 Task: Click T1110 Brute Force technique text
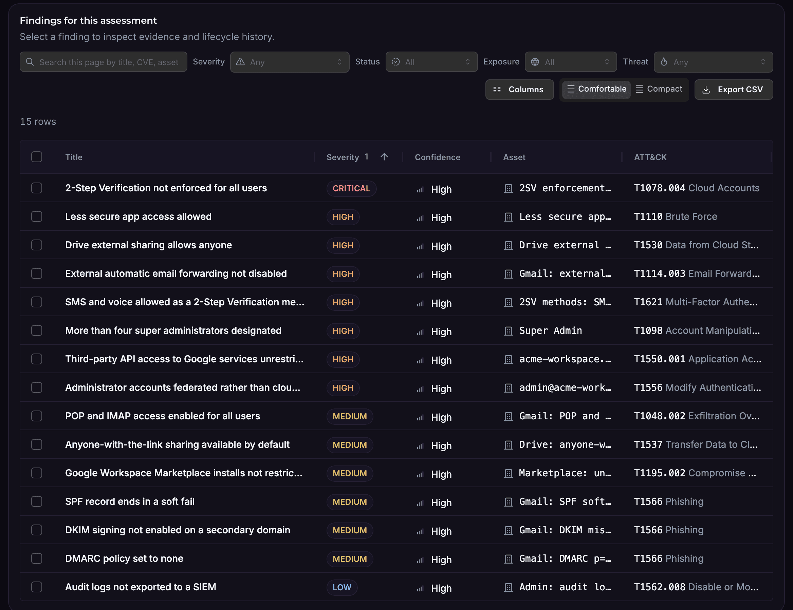coord(675,217)
